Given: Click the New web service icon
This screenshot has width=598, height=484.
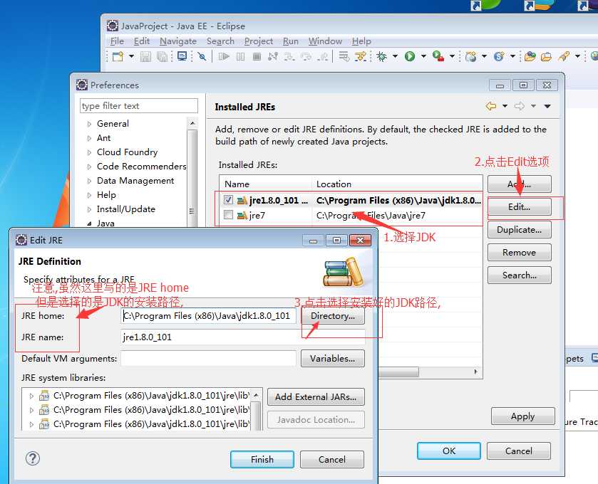Looking at the screenshot, I should click(x=499, y=57).
